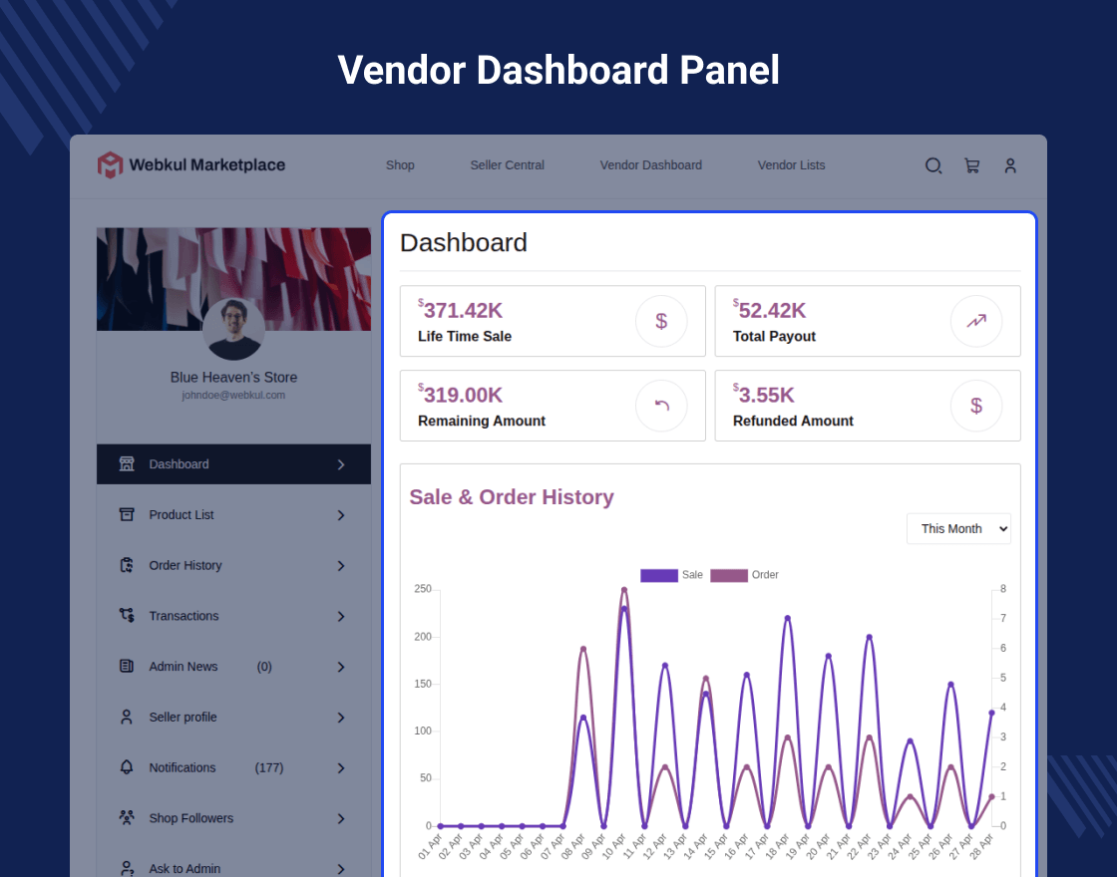1117x877 pixels.
Task: Expand Transactions via its chevron
Action: pyautogui.click(x=341, y=617)
